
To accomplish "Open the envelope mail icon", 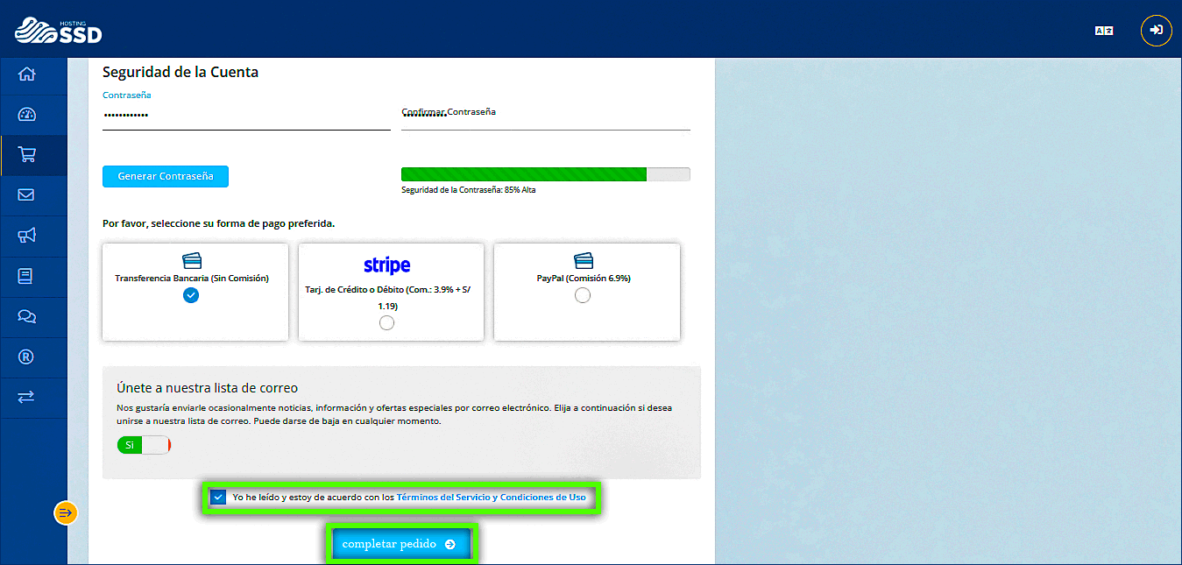I will click(26, 195).
